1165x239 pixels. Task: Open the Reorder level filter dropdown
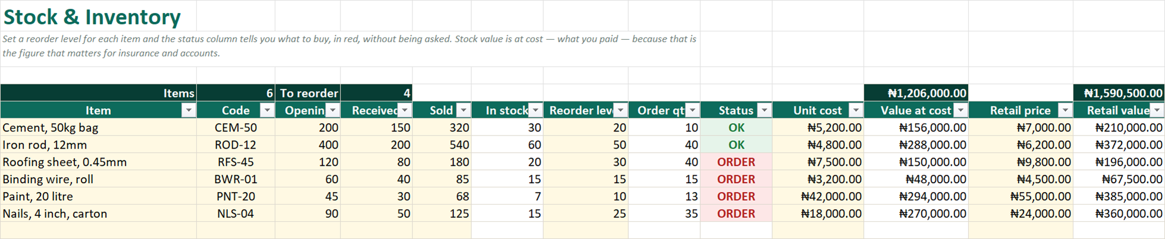coord(621,110)
